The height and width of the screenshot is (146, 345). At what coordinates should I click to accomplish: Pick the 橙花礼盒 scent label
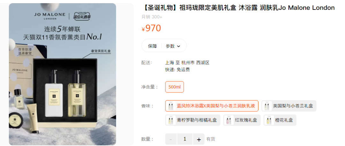[284, 120]
